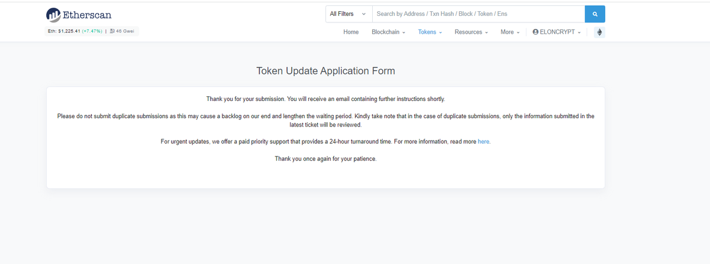
Task: Open the All Filters dropdown
Action: pos(348,14)
